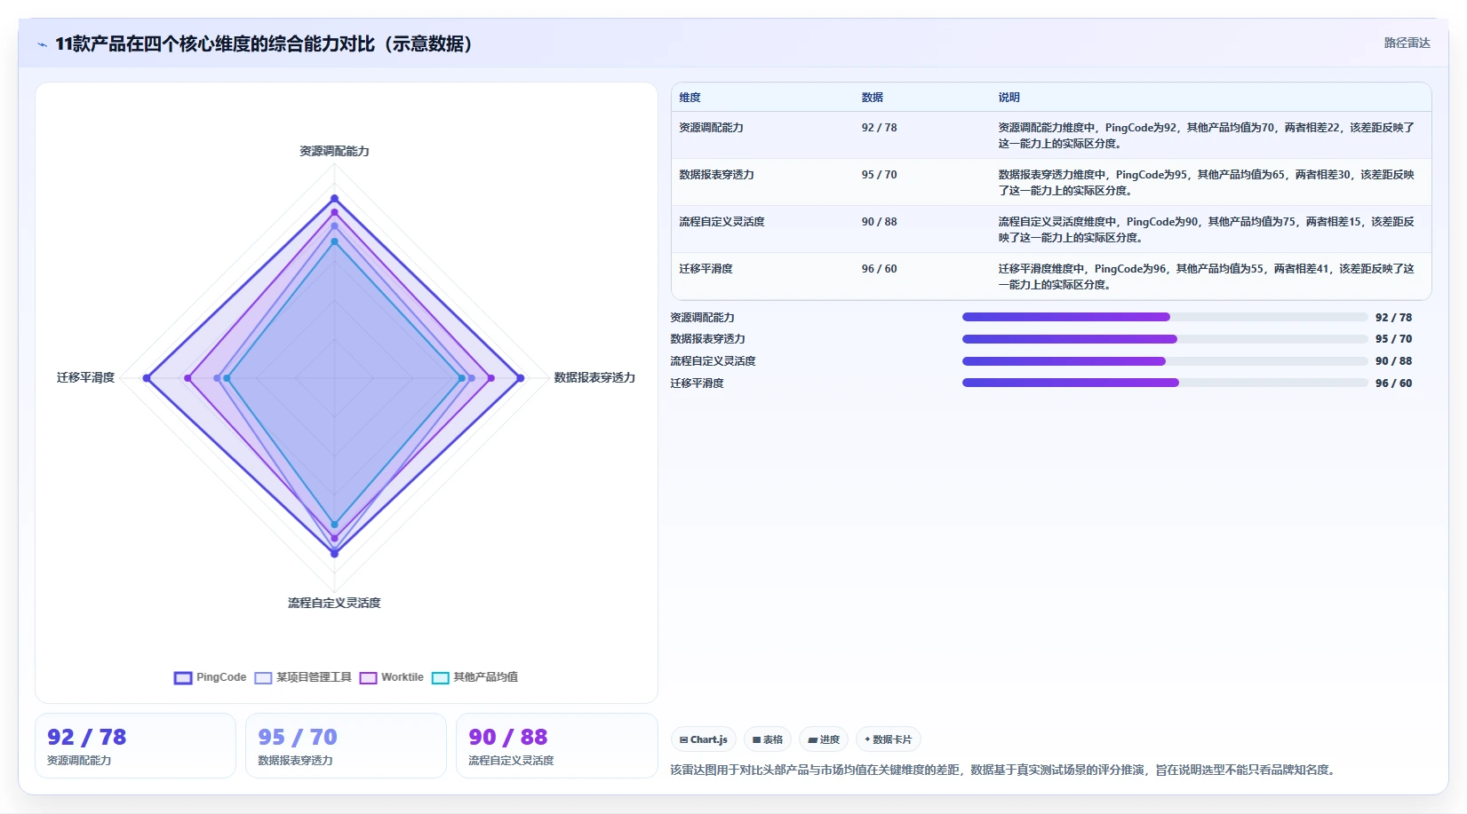The image size is (1467, 814).
Task: Toggle the Worktile legend series
Action: tap(392, 677)
